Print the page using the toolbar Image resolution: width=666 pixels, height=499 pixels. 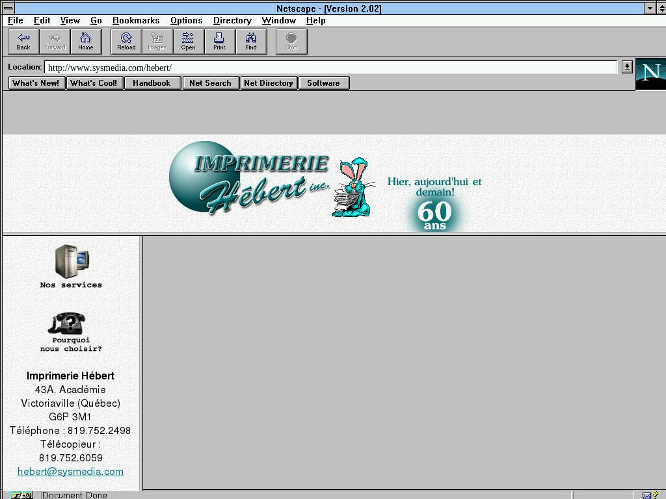219,42
